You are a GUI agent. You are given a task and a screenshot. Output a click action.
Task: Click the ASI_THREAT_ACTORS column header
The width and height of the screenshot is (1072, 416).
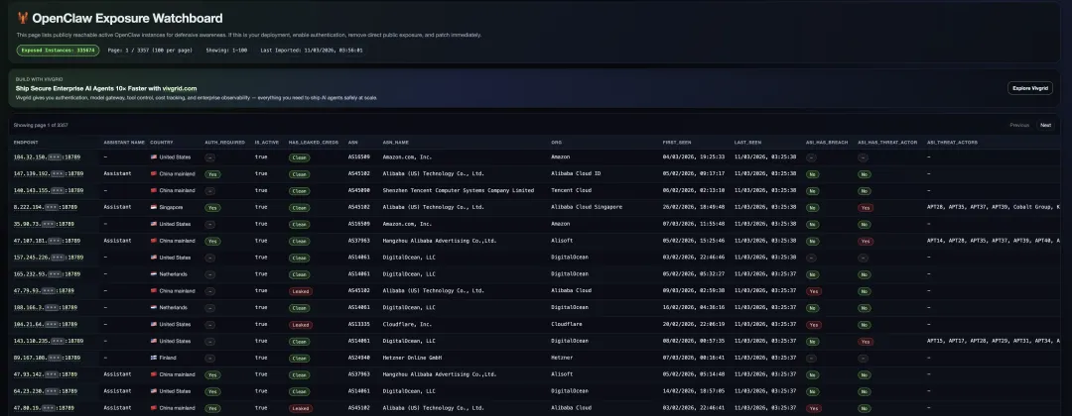click(952, 143)
